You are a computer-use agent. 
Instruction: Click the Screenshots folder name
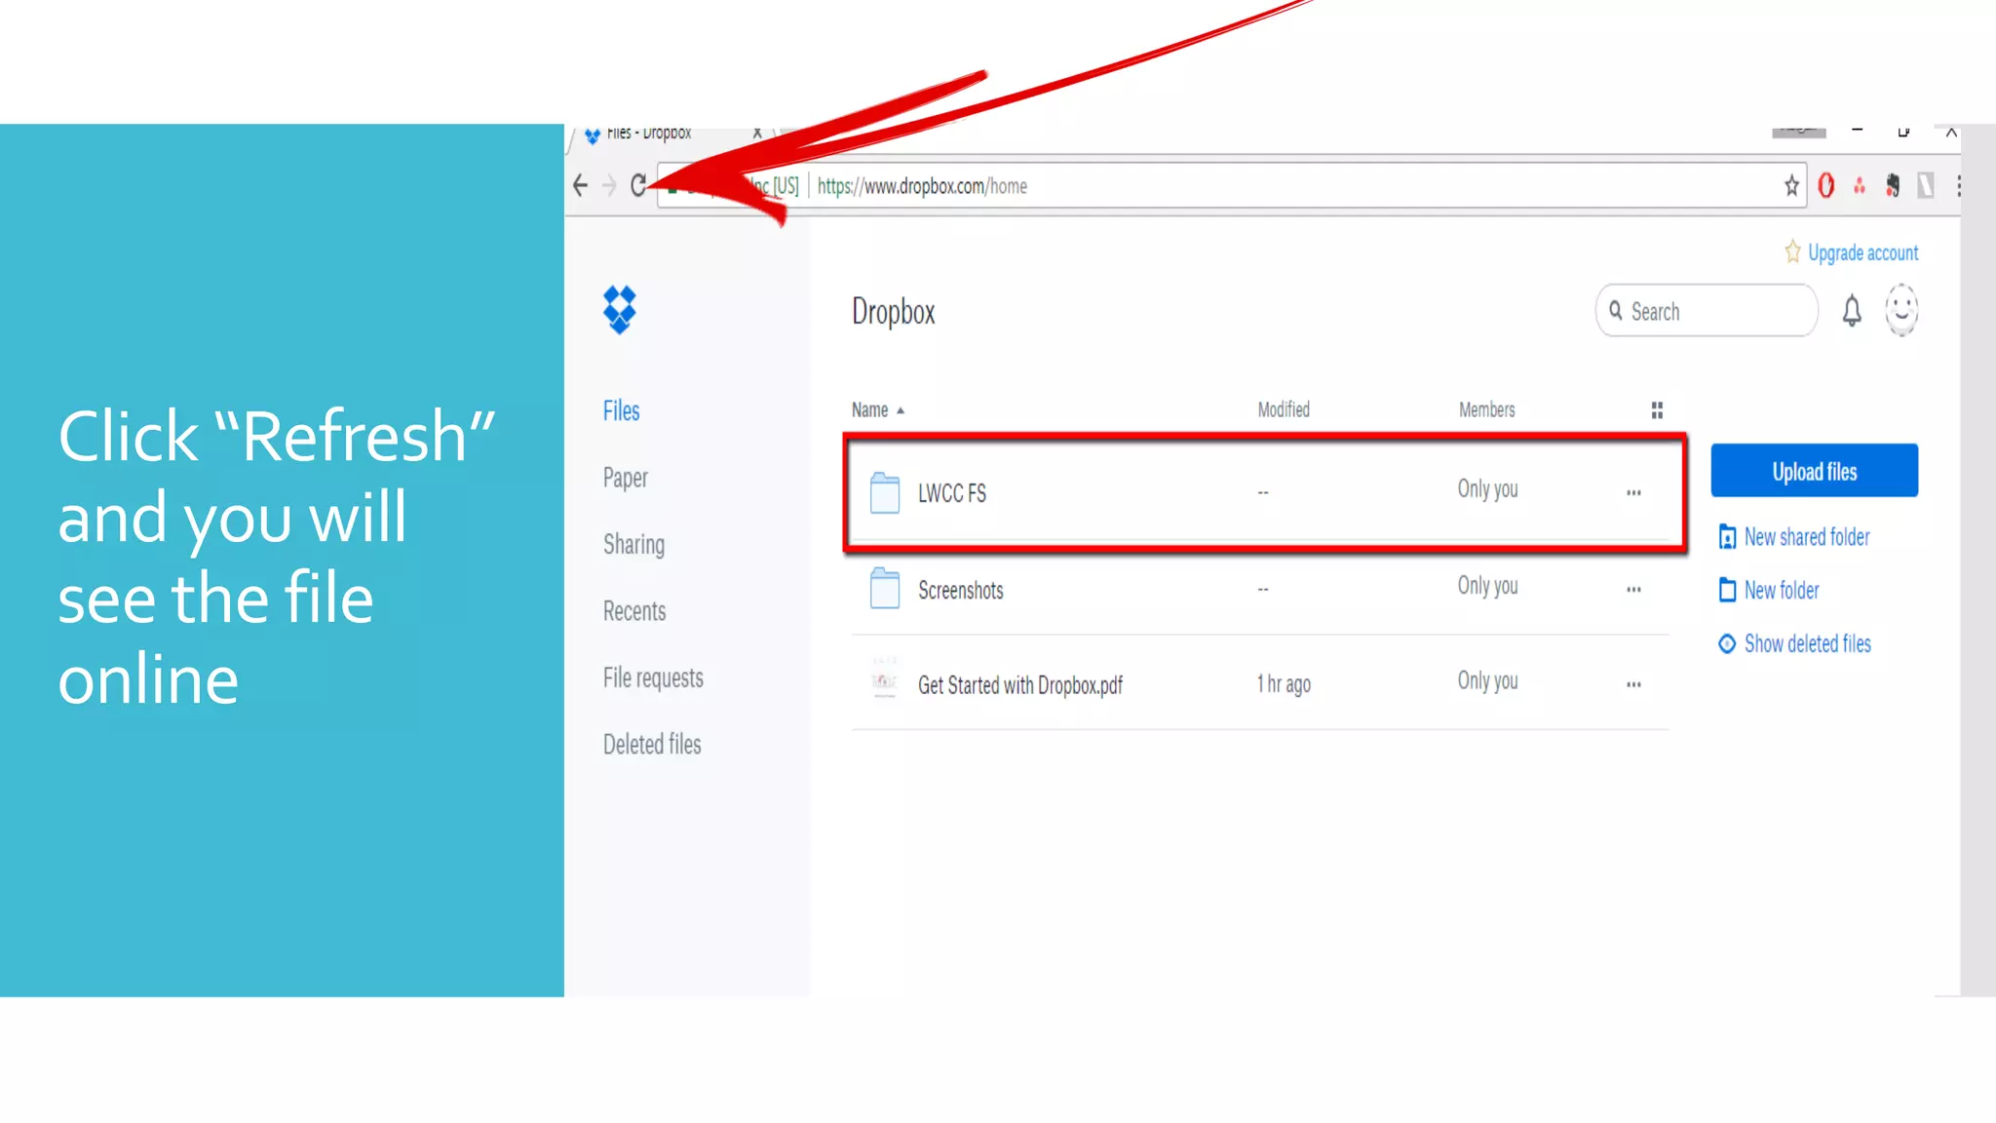[961, 591]
